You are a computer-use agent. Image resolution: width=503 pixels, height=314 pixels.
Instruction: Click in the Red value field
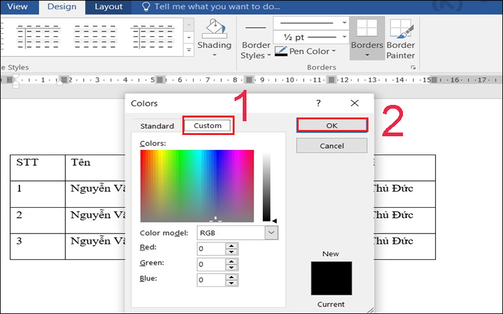211,248
